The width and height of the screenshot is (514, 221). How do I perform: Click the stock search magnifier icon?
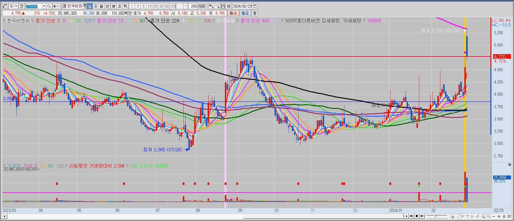pyautogui.click(x=49, y=6)
